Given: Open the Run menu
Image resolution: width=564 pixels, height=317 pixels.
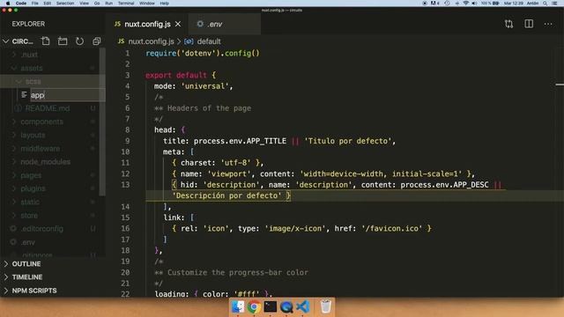Looking at the screenshot, I should pos(108,4).
